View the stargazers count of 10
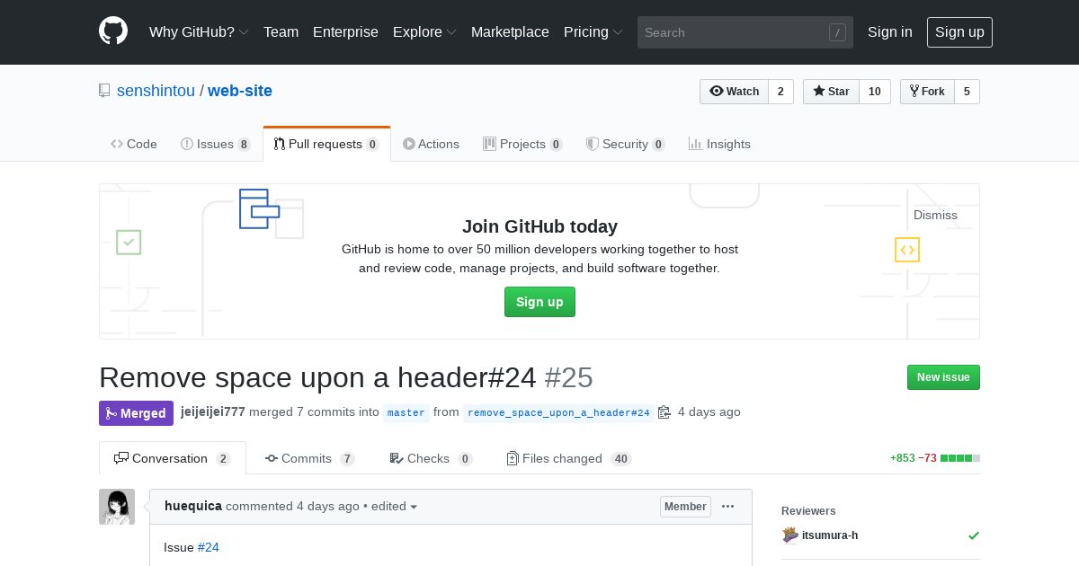Viewport: 1079px width, 566px height. click(875, 92)
